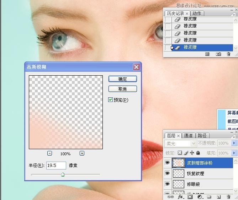Toggle the 预览(P) checkbox

click(x=110, y=100)
